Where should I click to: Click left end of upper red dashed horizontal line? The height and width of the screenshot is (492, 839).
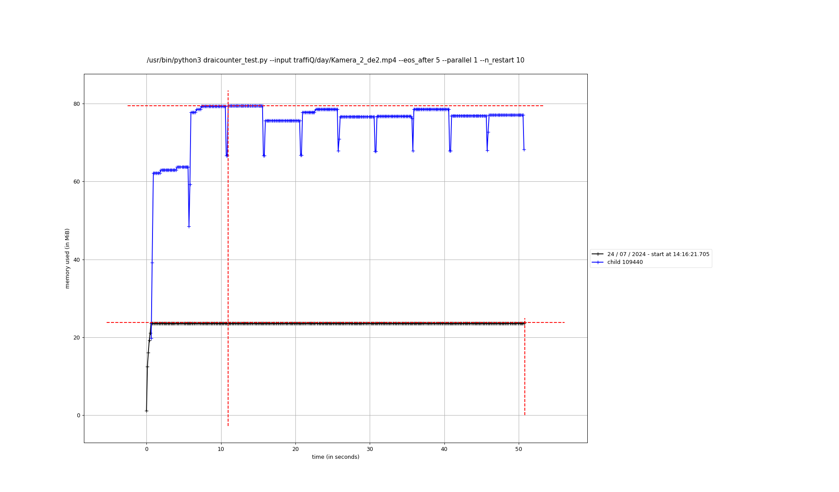point(128,106)
